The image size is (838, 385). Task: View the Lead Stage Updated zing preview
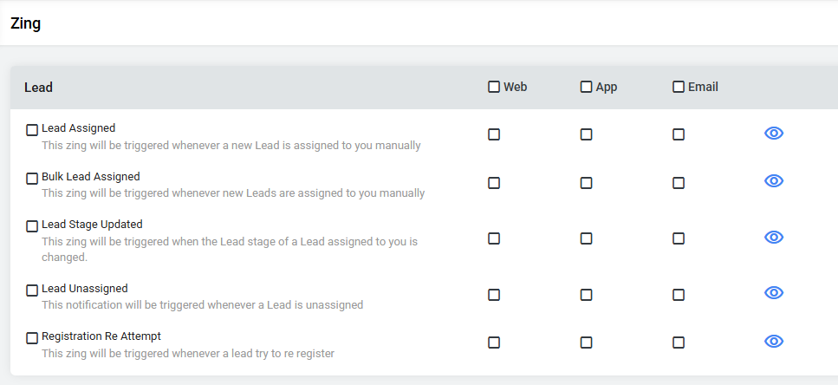[x=773, y=237]
